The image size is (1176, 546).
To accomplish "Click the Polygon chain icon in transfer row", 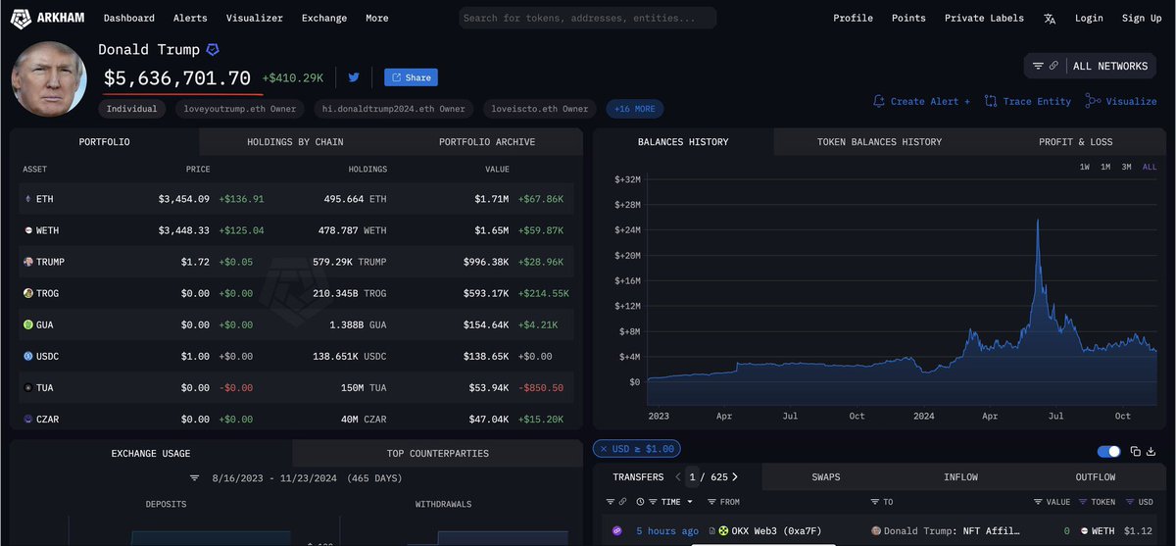I will click(x=617, y=530).
